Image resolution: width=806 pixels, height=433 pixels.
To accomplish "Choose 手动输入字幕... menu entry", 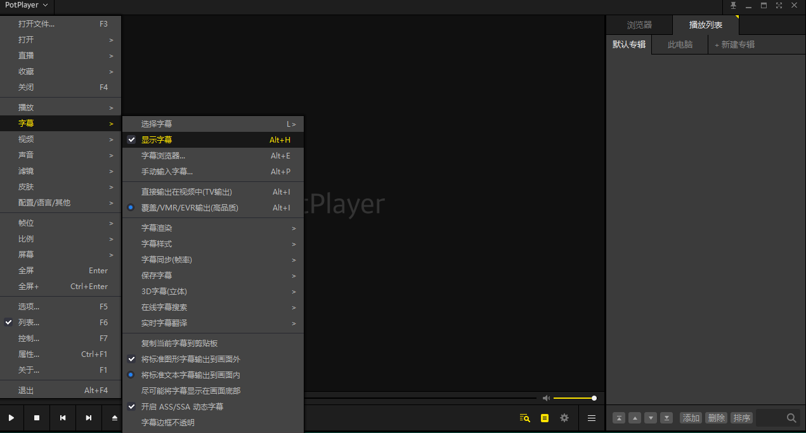I will click(213, 172).
